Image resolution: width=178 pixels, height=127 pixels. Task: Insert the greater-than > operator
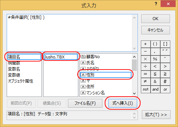165,67
